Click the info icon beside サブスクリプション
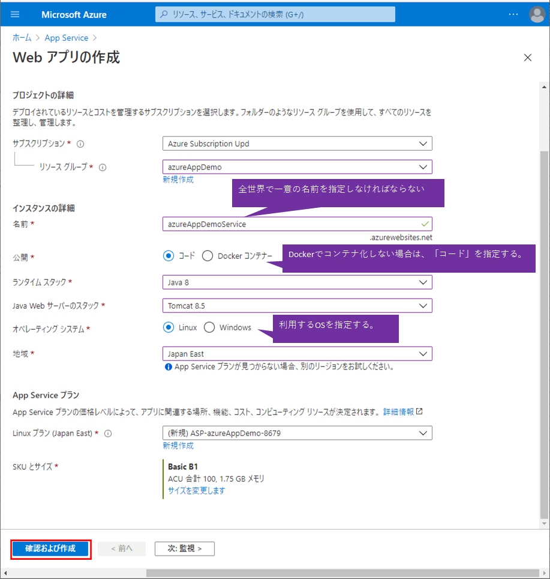Screen dimensions: 550x579 tap(80, 144)
